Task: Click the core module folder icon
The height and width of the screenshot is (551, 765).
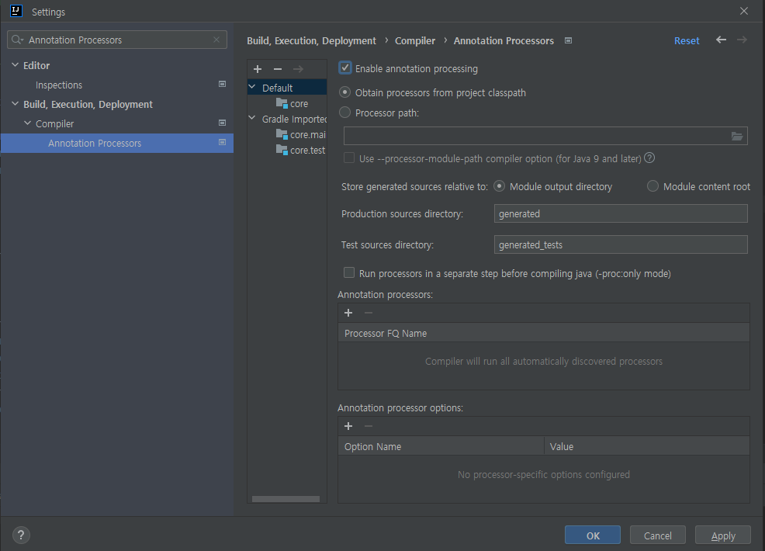Action: 282,103
